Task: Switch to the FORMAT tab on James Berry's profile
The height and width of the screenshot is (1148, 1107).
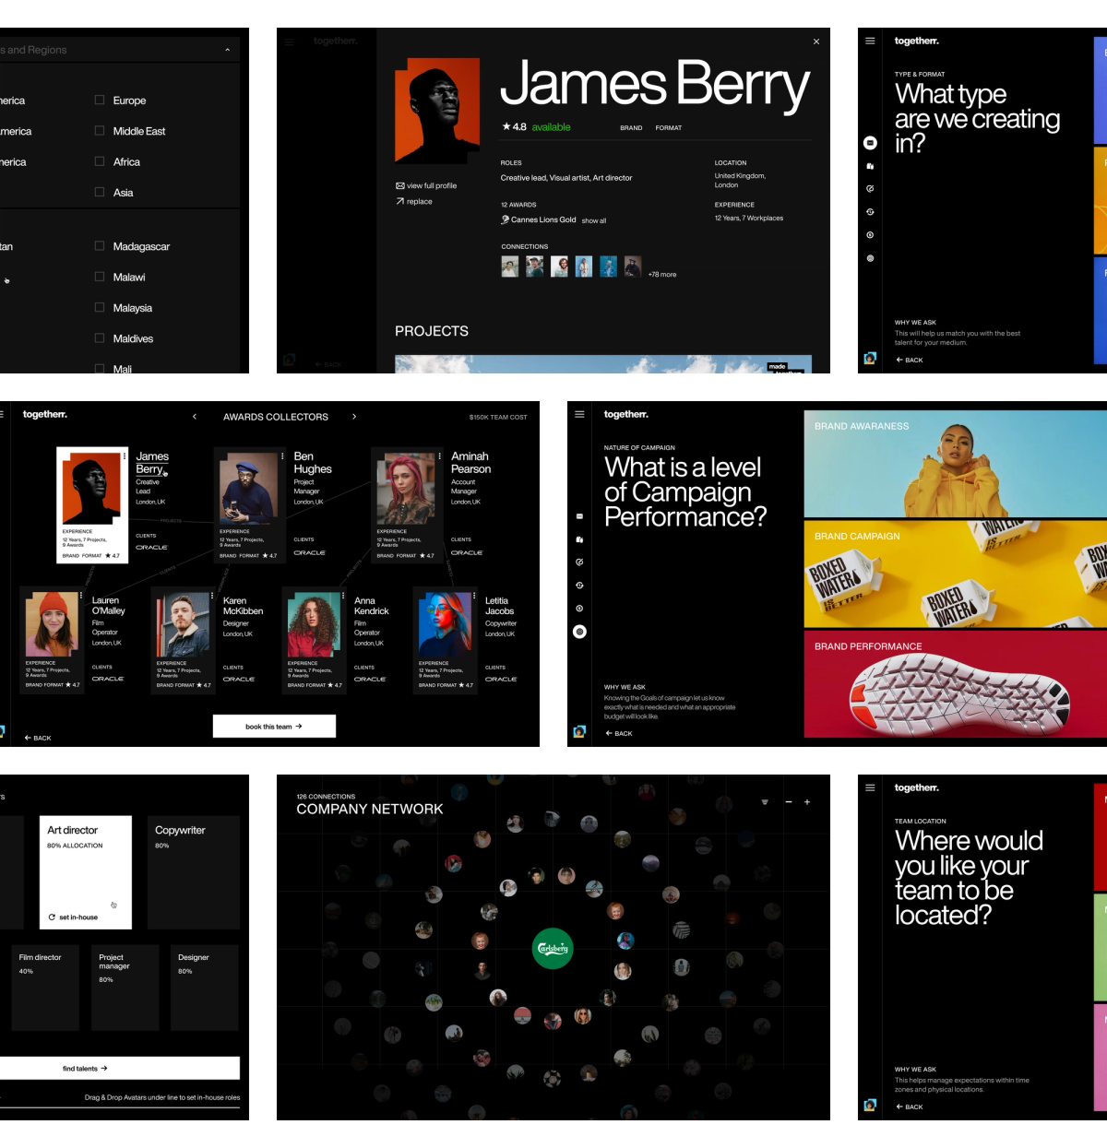Action: pos(670,128)
